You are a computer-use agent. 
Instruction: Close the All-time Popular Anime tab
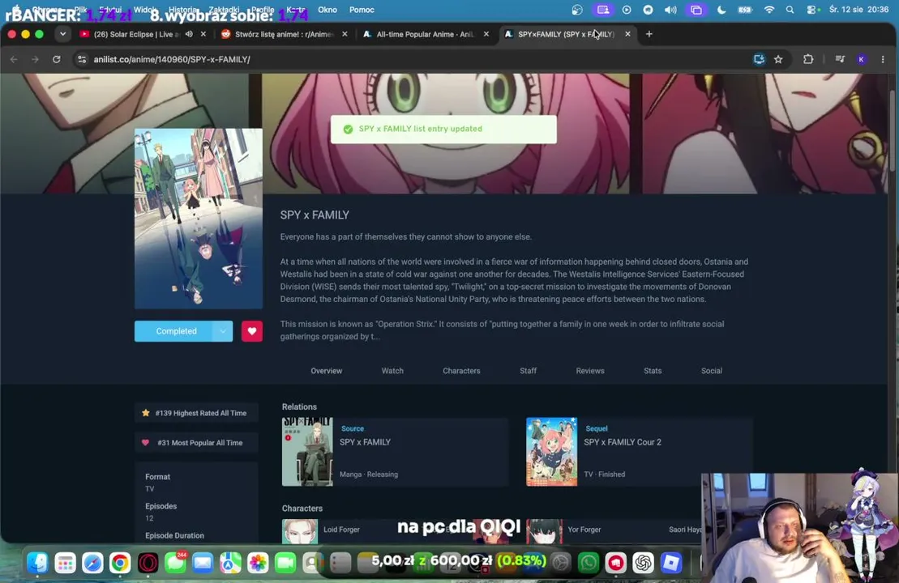(x=486, y=34)
